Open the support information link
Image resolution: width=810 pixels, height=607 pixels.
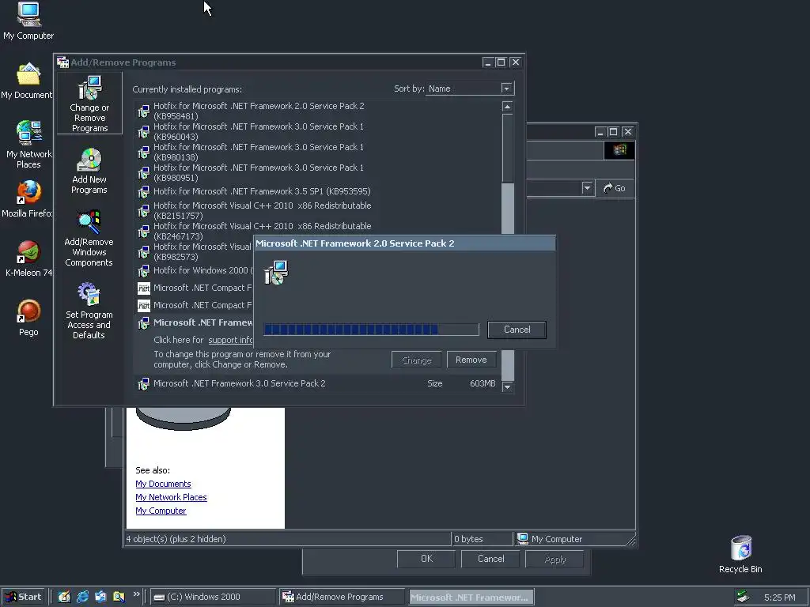(231, 340)
